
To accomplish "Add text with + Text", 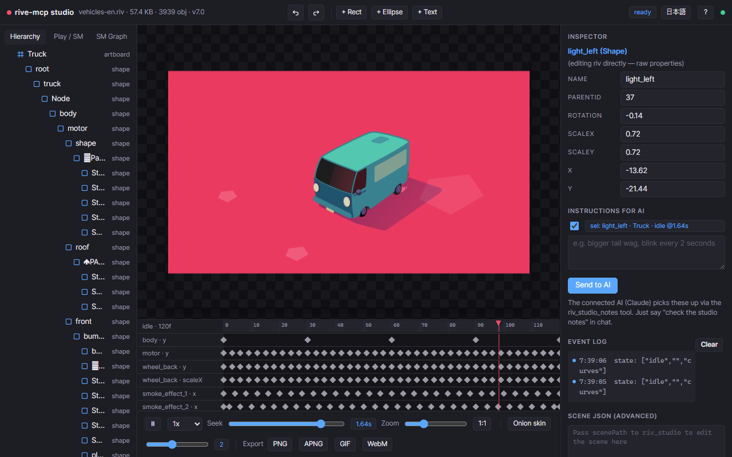I will (x=427, y=12).
